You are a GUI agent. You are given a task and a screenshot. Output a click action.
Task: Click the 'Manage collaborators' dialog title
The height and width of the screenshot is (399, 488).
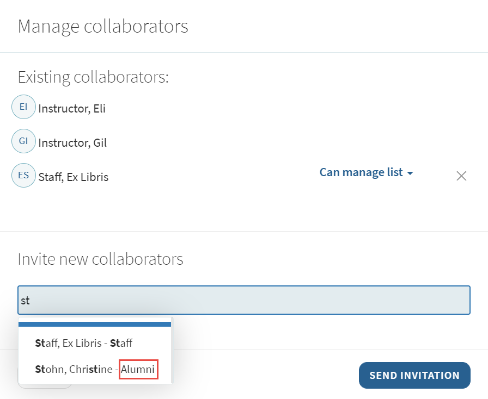click(103, 26)
